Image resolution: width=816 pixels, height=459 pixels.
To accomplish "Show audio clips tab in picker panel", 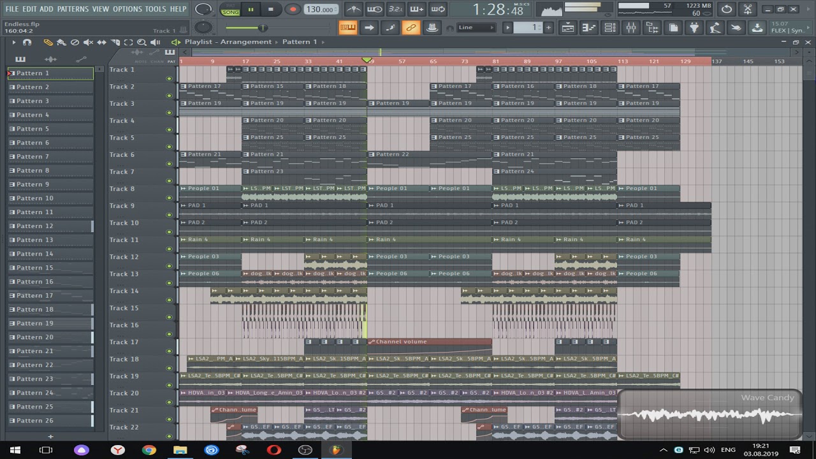I will tap(51, 59).
